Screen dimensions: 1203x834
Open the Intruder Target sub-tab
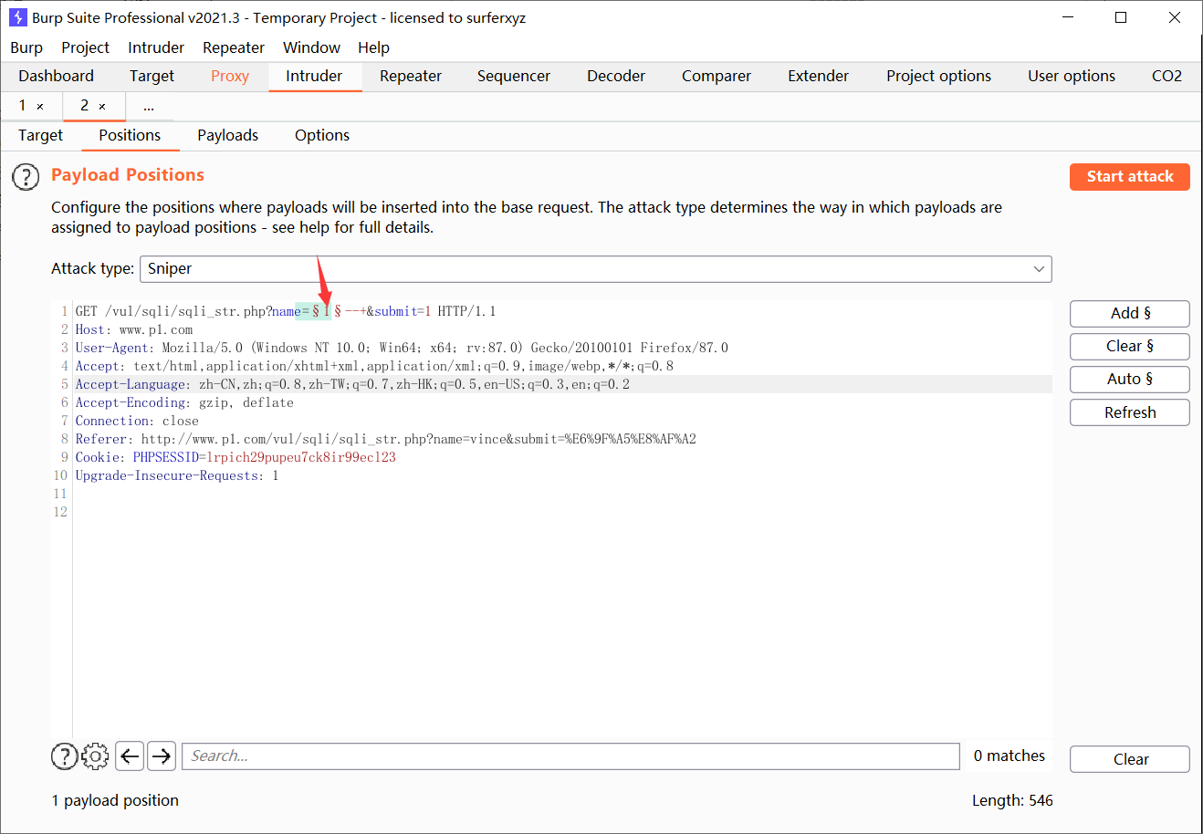40,135
